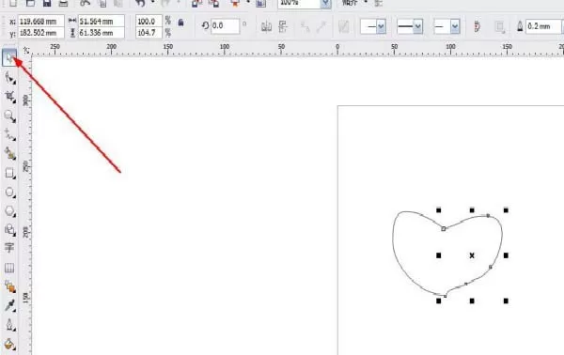Screen dimensions: 564x355
Task: Select the Interactive Blend tool
Action: pyautogui.click(x=9, y=286)
